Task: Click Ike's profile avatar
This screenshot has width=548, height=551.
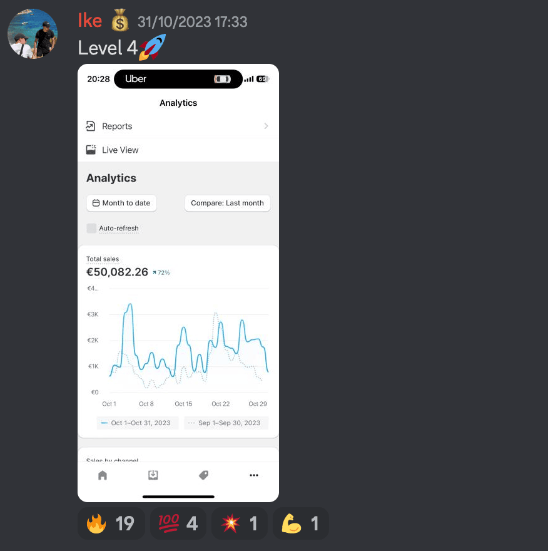Action: 33,34
